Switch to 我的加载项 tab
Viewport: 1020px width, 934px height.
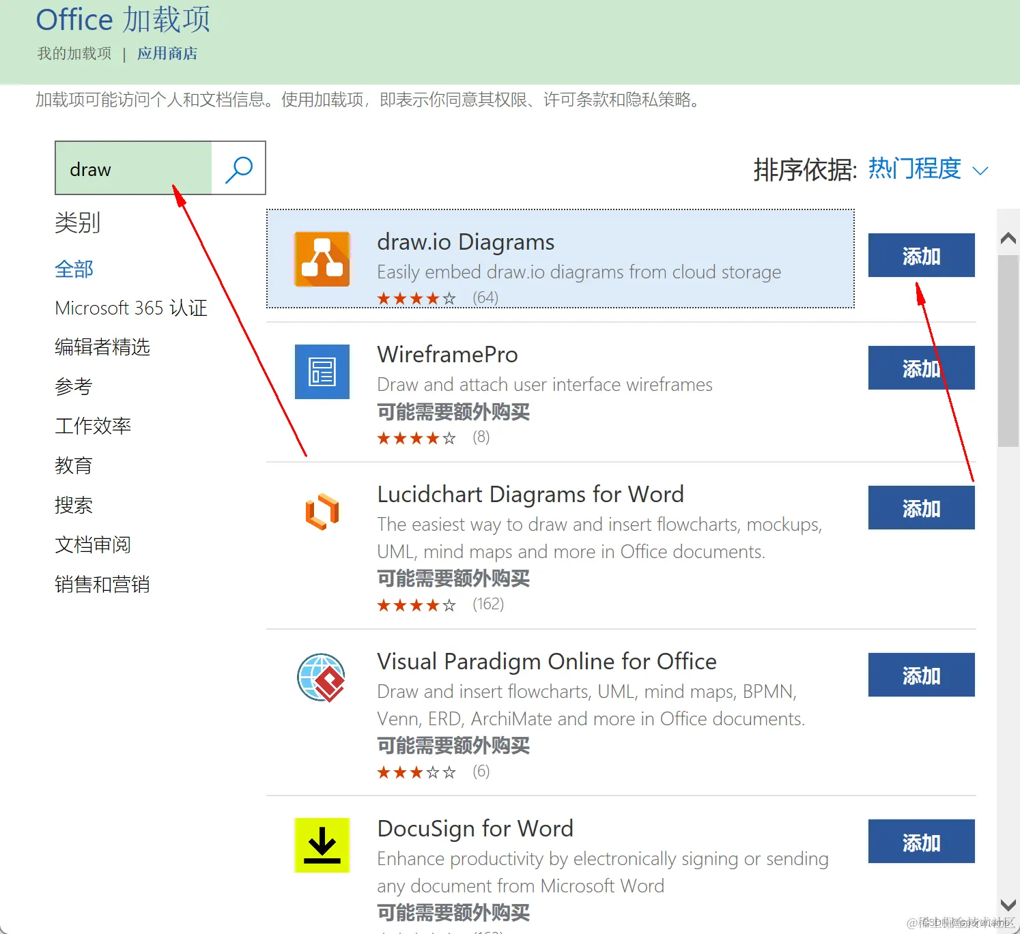pos(74,53)
